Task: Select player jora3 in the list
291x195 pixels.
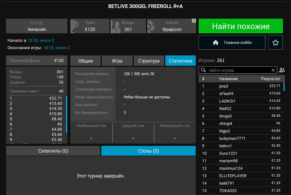Action: point(224,86)
